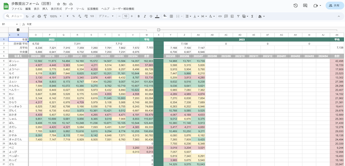Open the 拡張機能 menu
345x166 pixels.
(93, 9)
